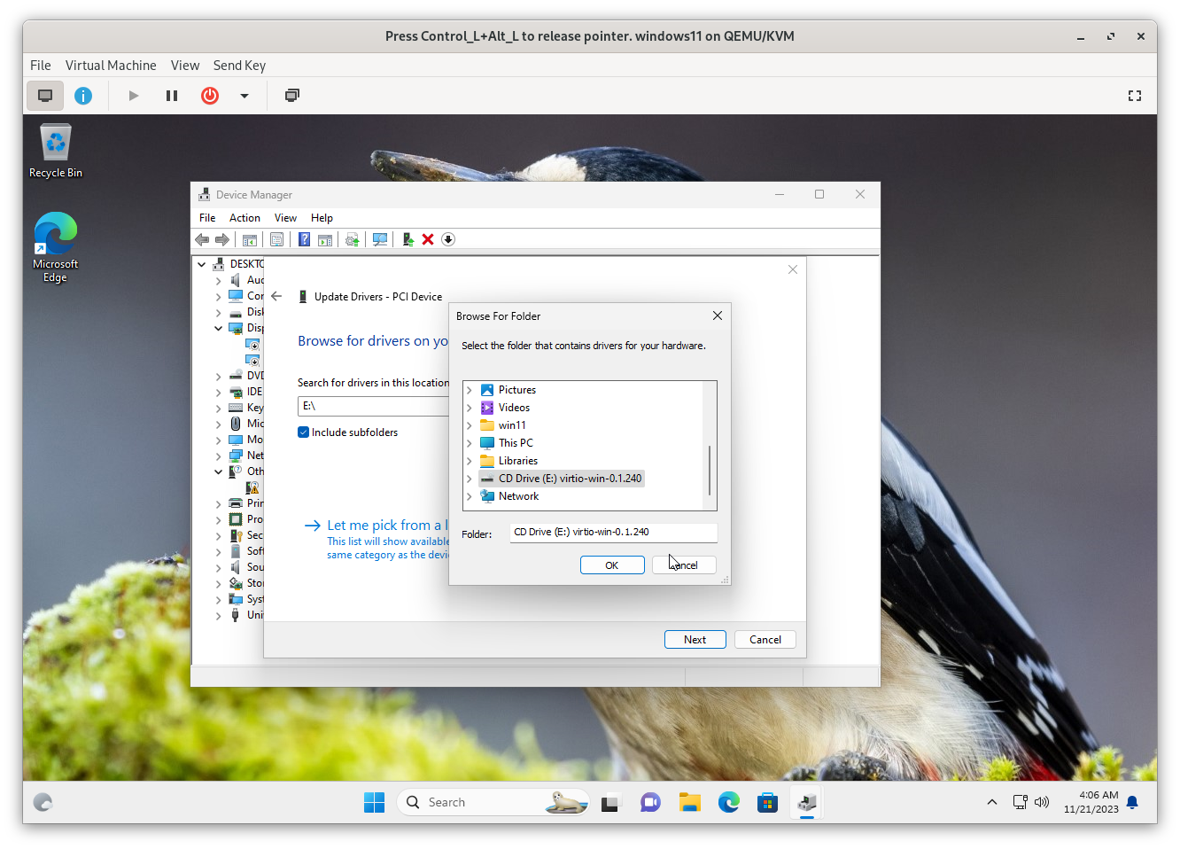Click the Disable device down-arrow icon

point(448,239)
